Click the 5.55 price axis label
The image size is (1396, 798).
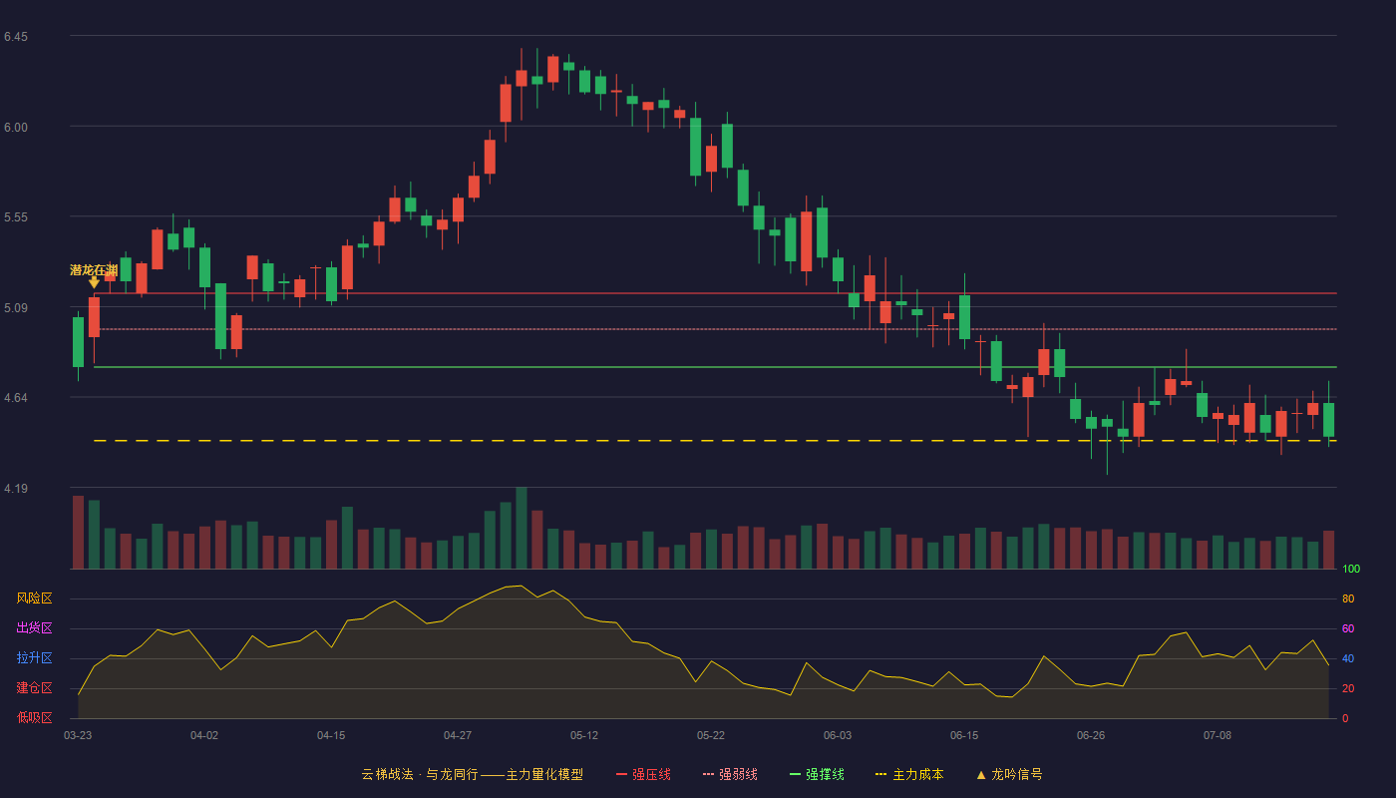(x=16, y=217)
